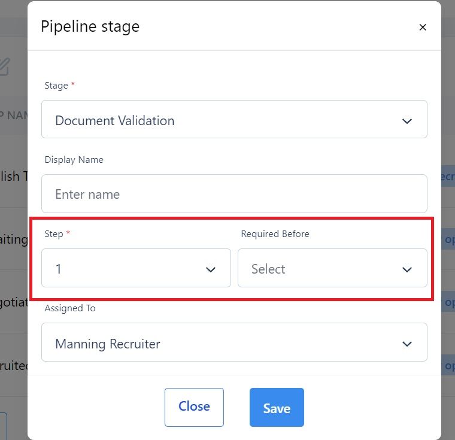The width and height of the screenshot is (455, 440).
Task: Click the Display Name label
Action: tap(74, 160)
